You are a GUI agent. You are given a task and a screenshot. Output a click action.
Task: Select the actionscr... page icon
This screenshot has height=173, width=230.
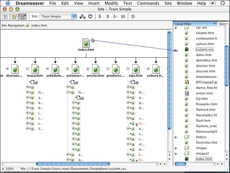[x=75, y=69]
